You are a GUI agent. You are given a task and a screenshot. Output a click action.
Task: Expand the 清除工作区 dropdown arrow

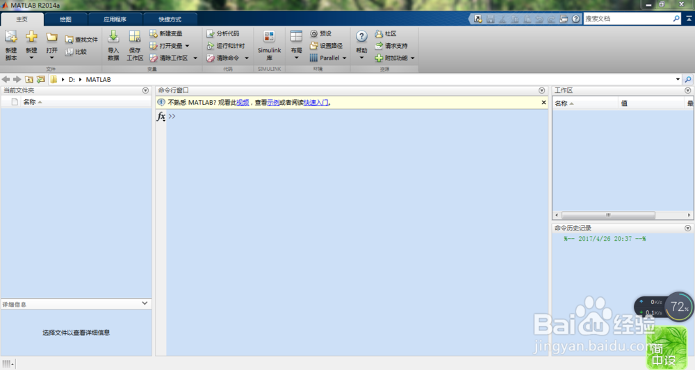(195, 58)
